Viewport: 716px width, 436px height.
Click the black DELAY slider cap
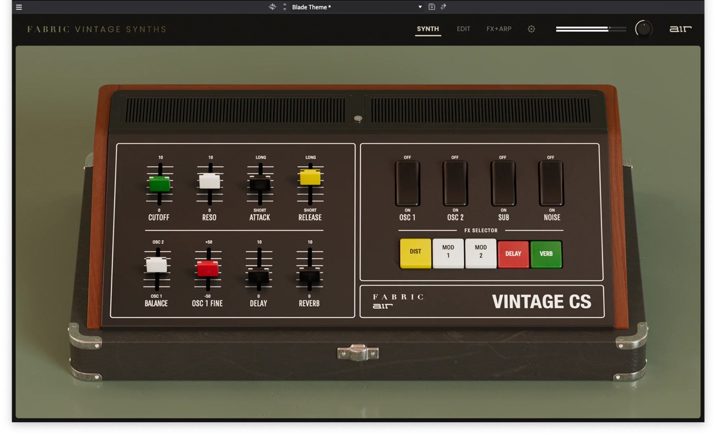tap(258, 275)
